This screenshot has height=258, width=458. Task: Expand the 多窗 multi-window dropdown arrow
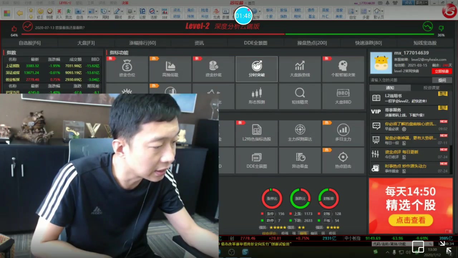[370, 11]
